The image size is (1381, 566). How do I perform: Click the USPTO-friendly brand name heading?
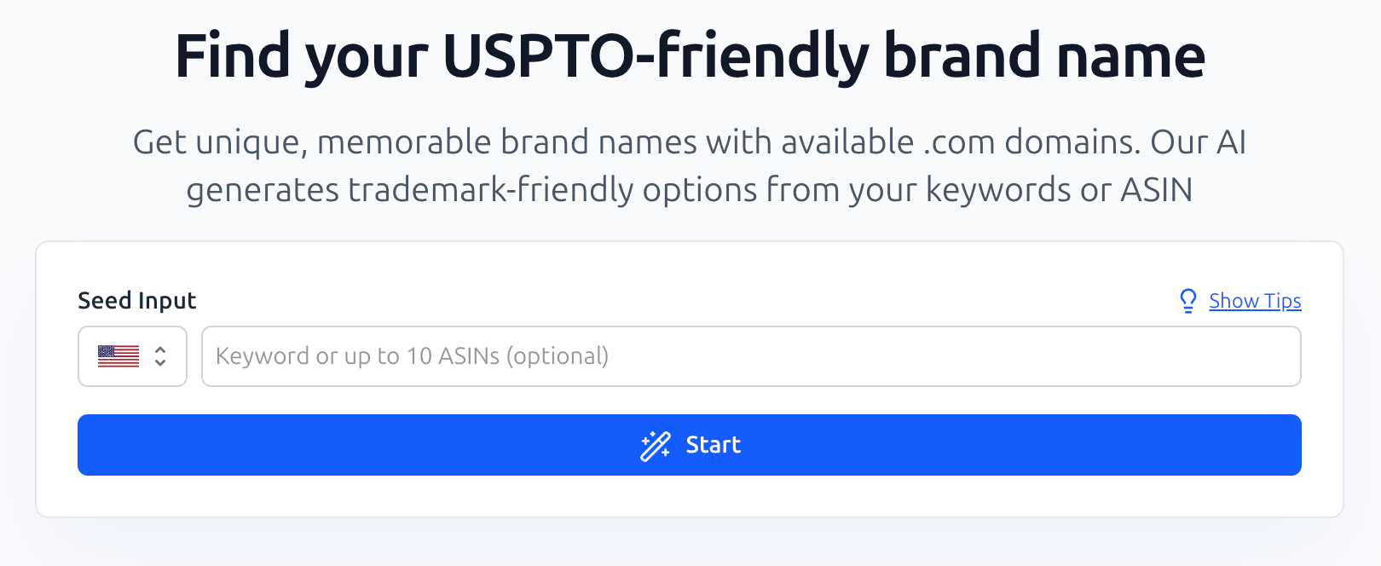click(x=690, y=55)
